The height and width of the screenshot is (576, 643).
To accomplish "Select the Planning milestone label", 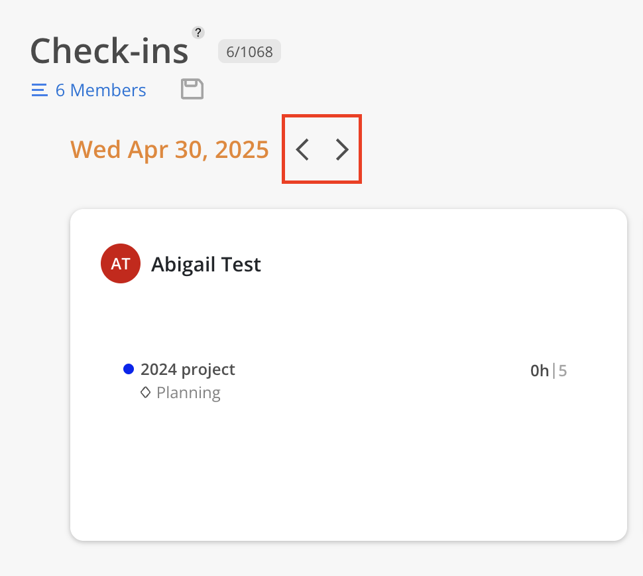I will point(189,393).
